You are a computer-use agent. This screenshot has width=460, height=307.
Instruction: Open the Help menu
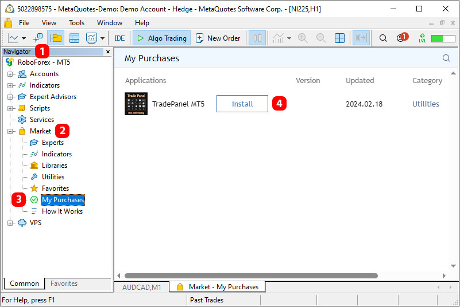tap(142, 23)
